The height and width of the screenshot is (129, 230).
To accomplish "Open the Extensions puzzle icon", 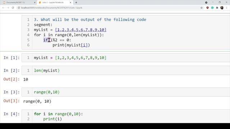I will [x=217, y=8].
